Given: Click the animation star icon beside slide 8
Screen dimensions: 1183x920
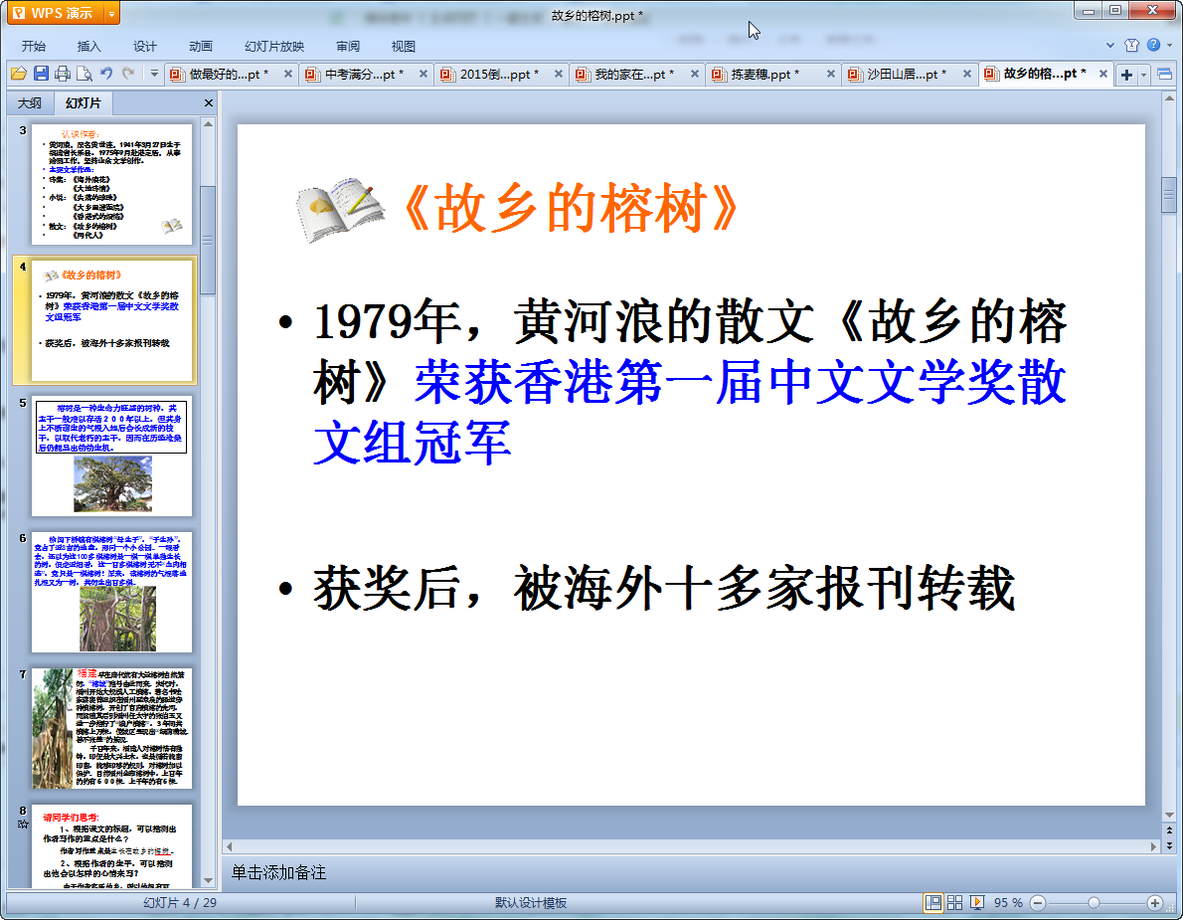Looking at the screenshot, I should pos(23,825).
